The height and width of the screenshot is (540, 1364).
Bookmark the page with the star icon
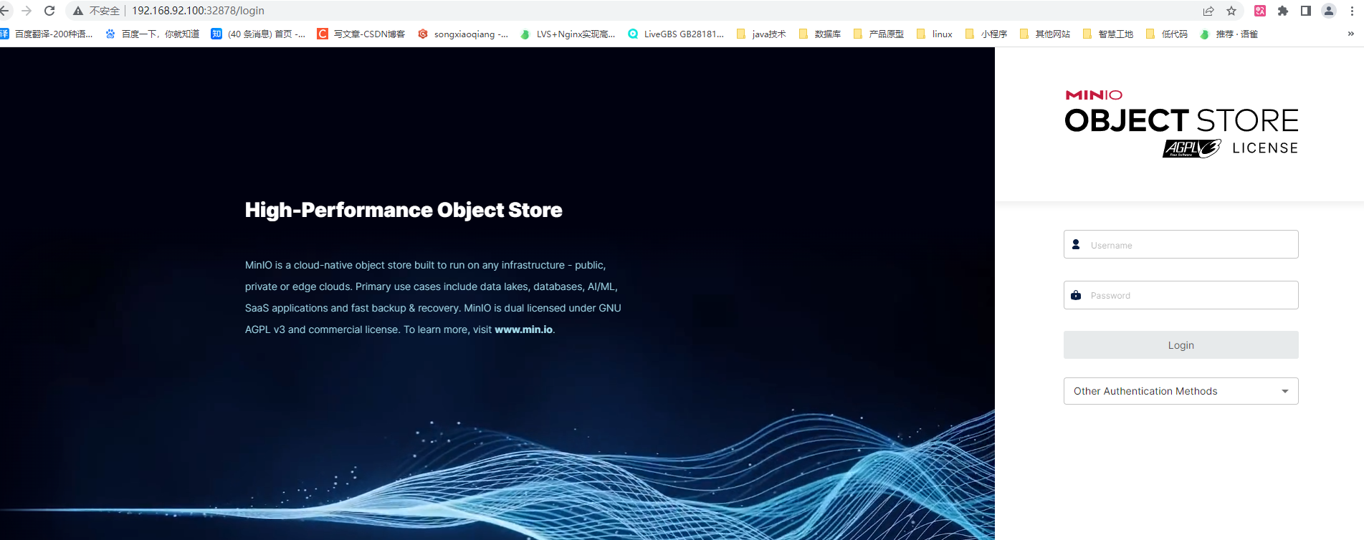click(1231, 11)
